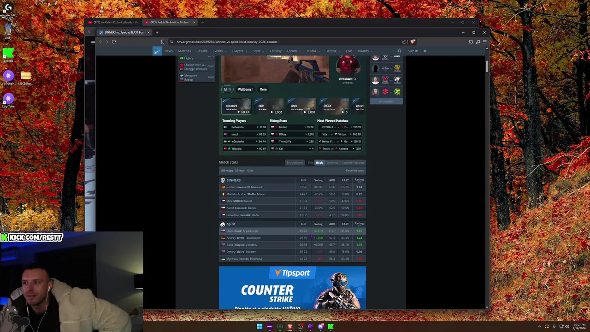Open the More highlights filter
Image resolution: width=590 pixels, height=332 pixels.
click(x=263, y=89)
